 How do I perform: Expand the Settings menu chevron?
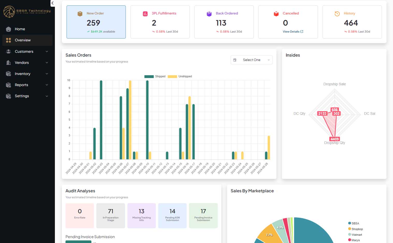pyautogui.click(x=47, y=96)
